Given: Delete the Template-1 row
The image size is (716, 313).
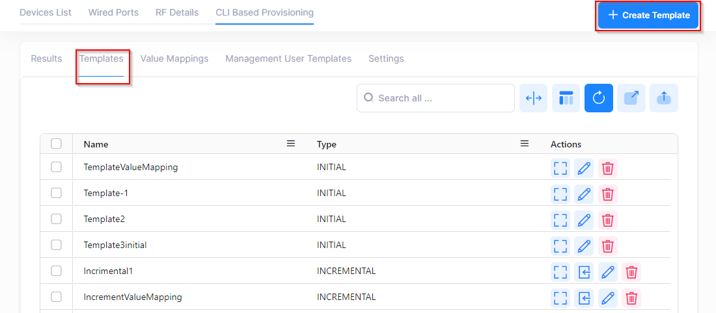Looking at the screenshot, I should pyautogui.click(x=608, y=195).
